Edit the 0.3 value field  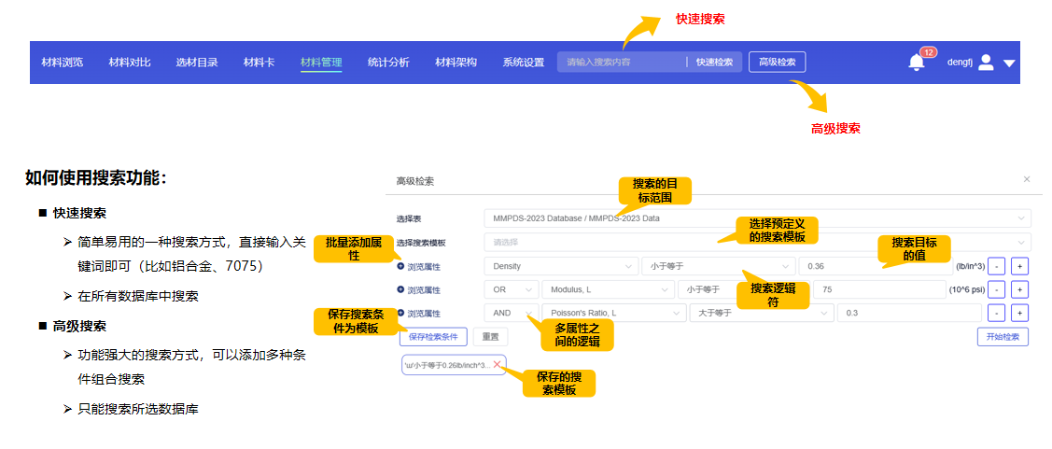coord(909,314)
